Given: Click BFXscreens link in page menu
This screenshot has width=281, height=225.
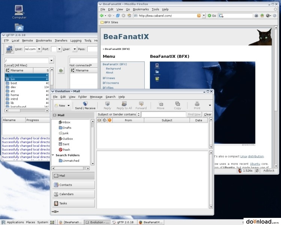Looking at the screenshot, I should 111,83.
